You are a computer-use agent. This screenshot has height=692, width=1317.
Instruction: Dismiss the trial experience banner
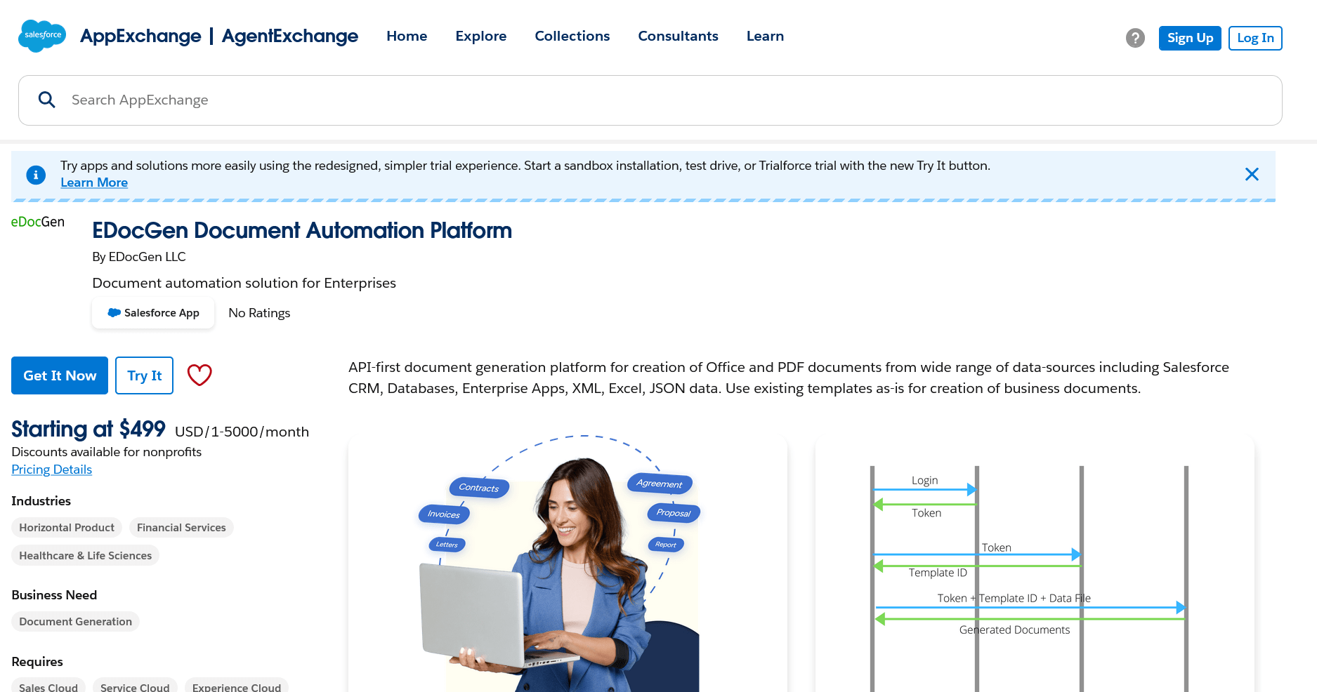[x=1252, y=174]
